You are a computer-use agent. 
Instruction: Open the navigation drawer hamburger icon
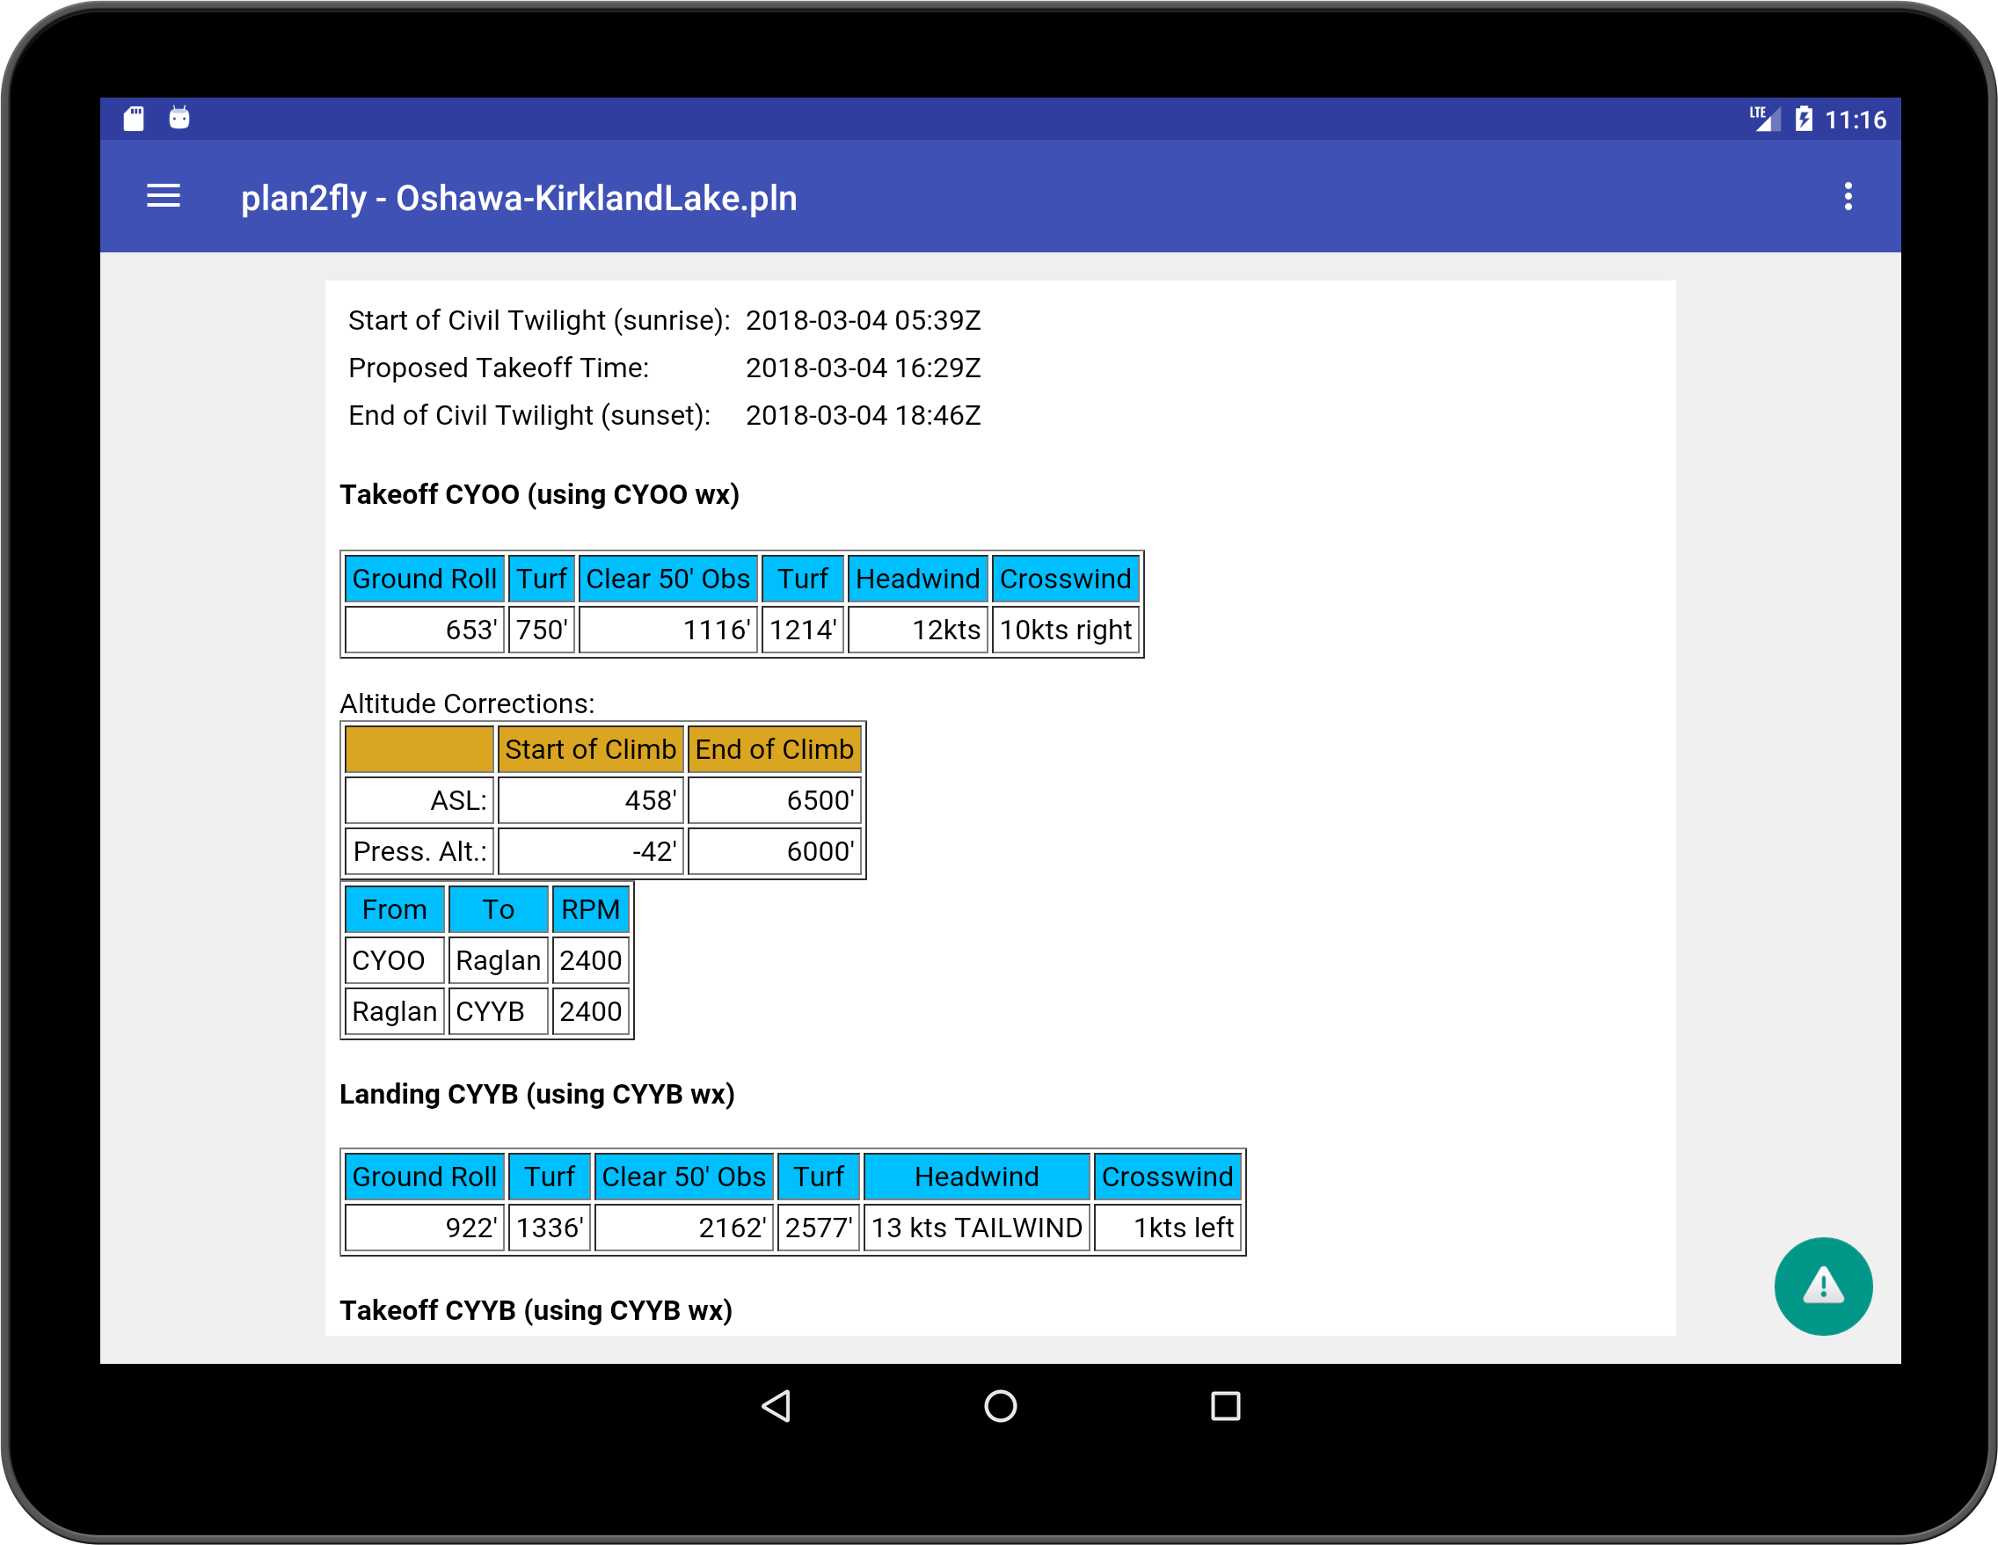pos(163,197)
